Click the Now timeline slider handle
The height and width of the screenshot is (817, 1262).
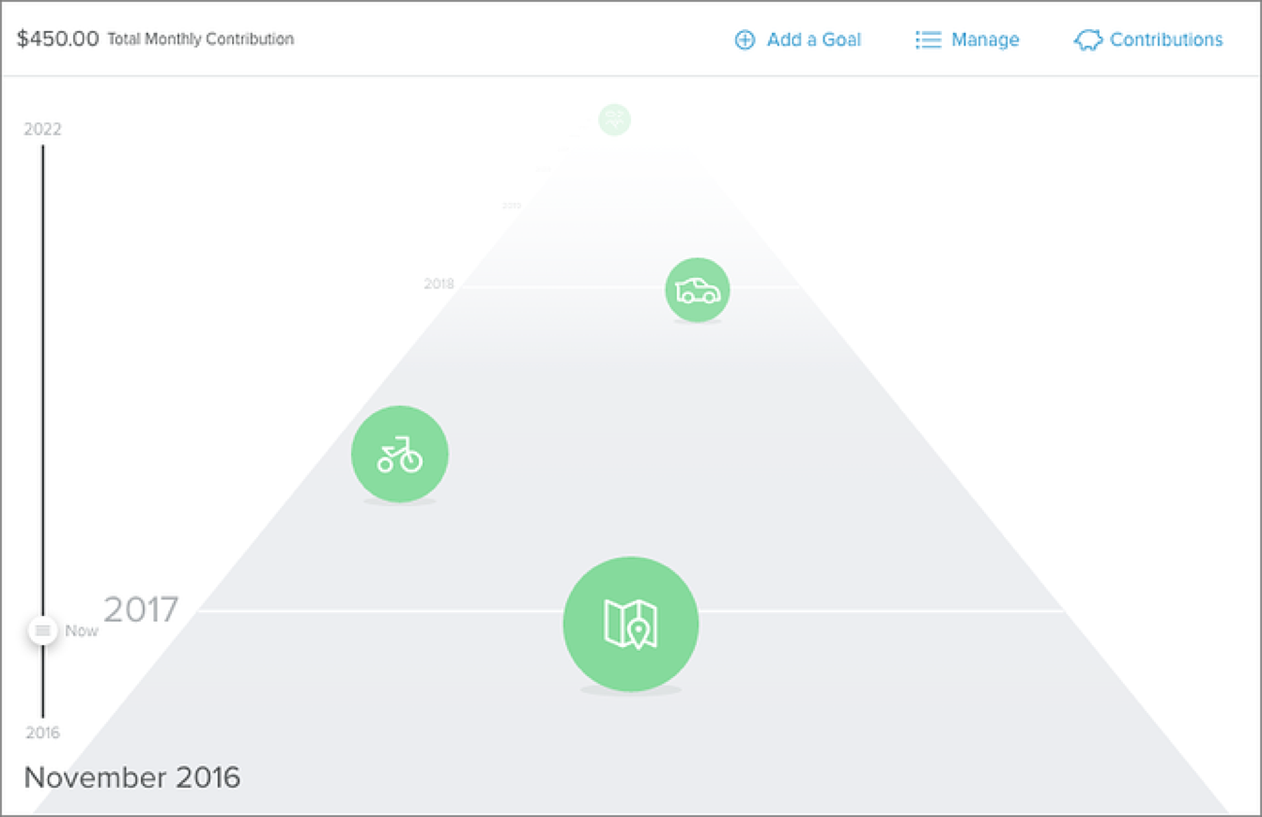[42, 630]
